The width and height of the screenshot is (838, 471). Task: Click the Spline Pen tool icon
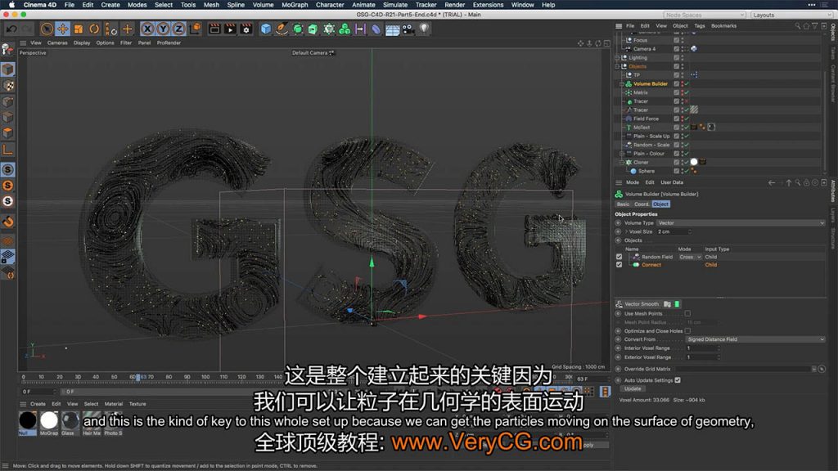click(282, 29)
